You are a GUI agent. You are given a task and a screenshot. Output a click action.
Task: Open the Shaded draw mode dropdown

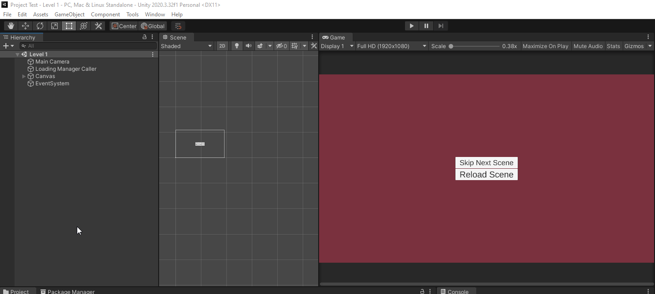pyautogui.click(x=186, y=46)
